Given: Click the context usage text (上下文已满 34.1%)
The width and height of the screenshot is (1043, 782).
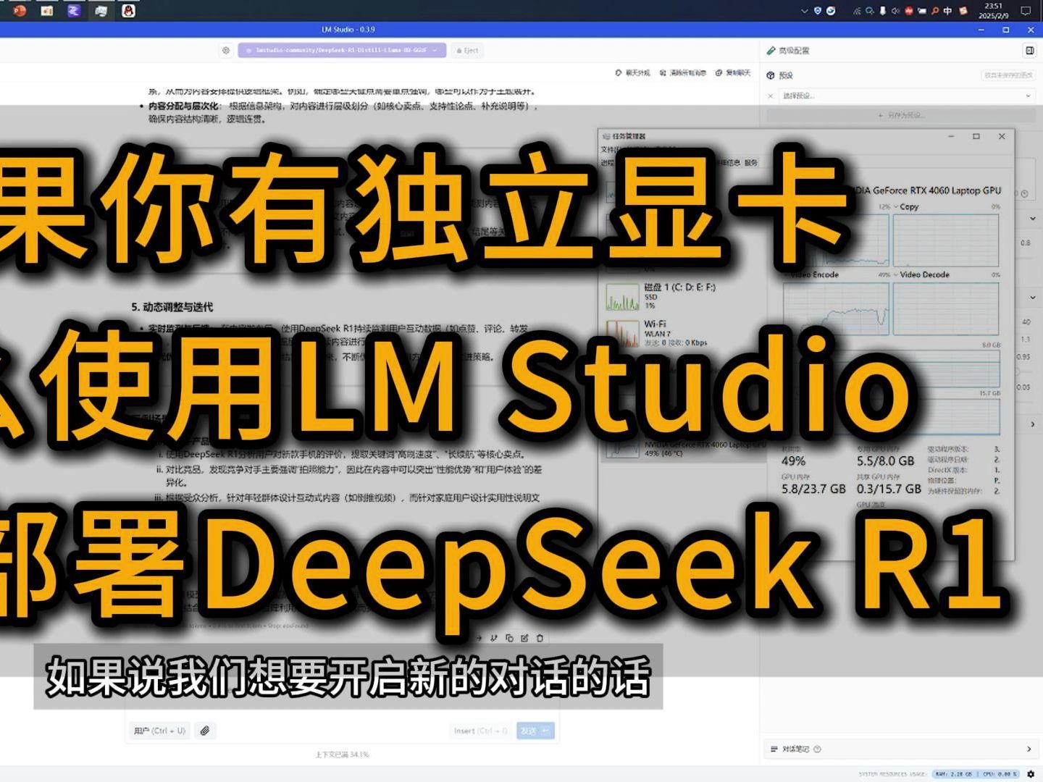Looking at the screenshot, I should pos(342,754).
